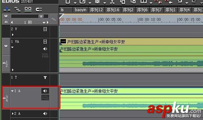
Task: Click the delete icon with left arrow
Action: click(169, 2)
